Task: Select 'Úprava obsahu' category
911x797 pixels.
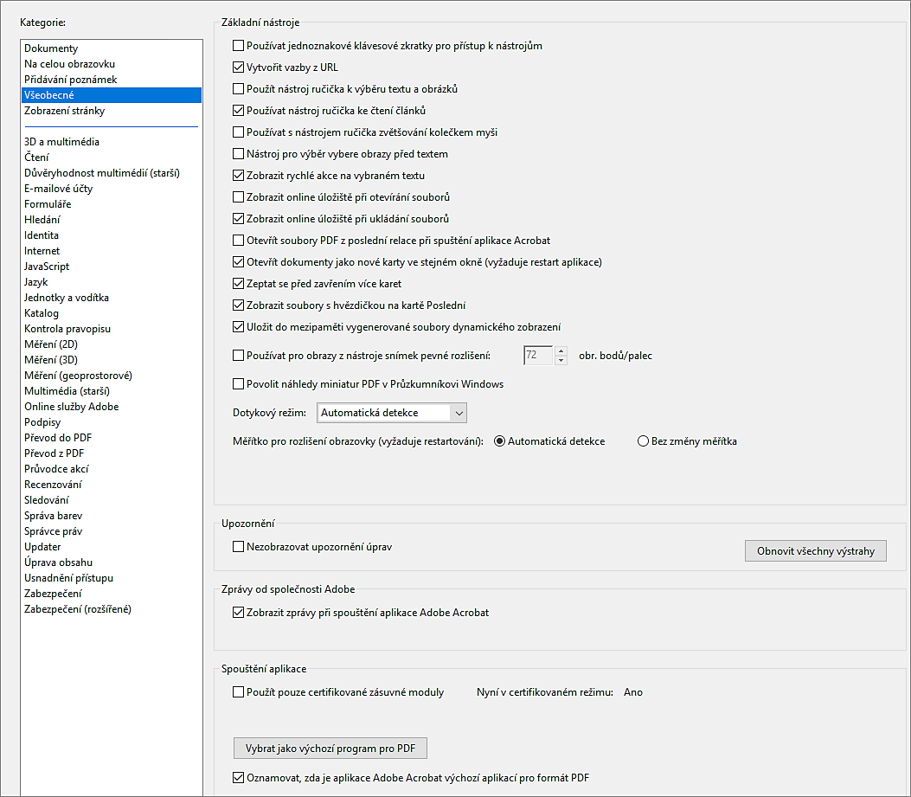Action: point(112,562)
